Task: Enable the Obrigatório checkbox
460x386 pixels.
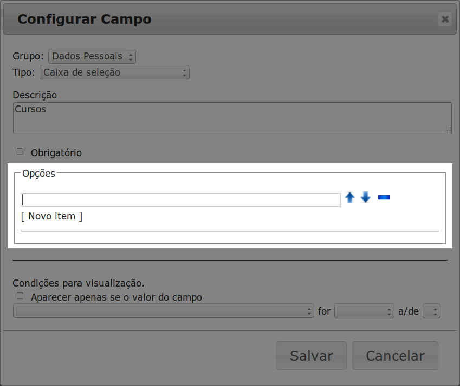Action: pyautogui.click(x=21, y=152)
